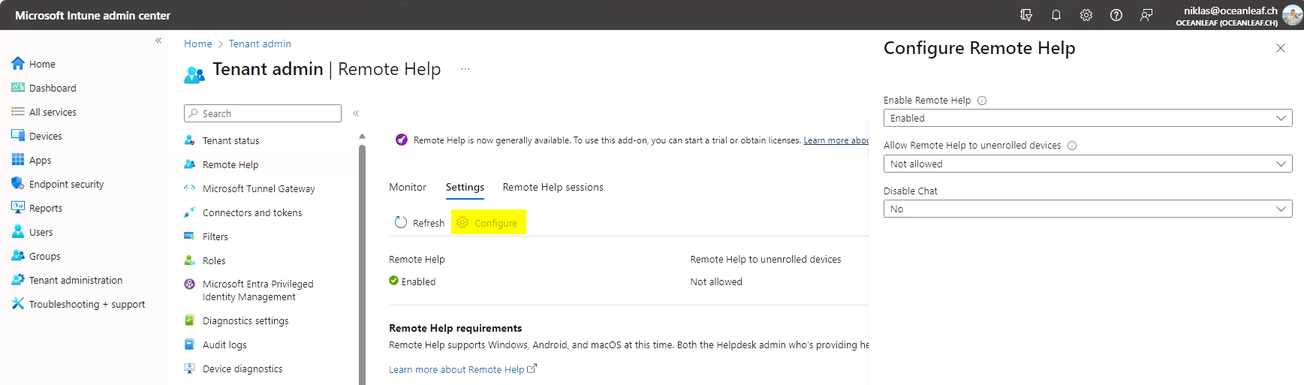The image size is (1304, 385).
Task: Switch to the Settings tab
Action: point(465,187)
